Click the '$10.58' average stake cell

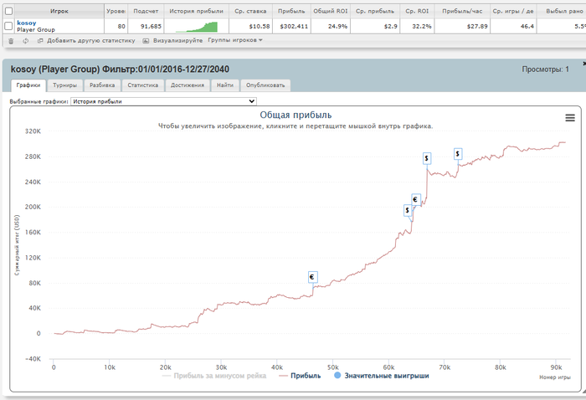tap(250, 26)
